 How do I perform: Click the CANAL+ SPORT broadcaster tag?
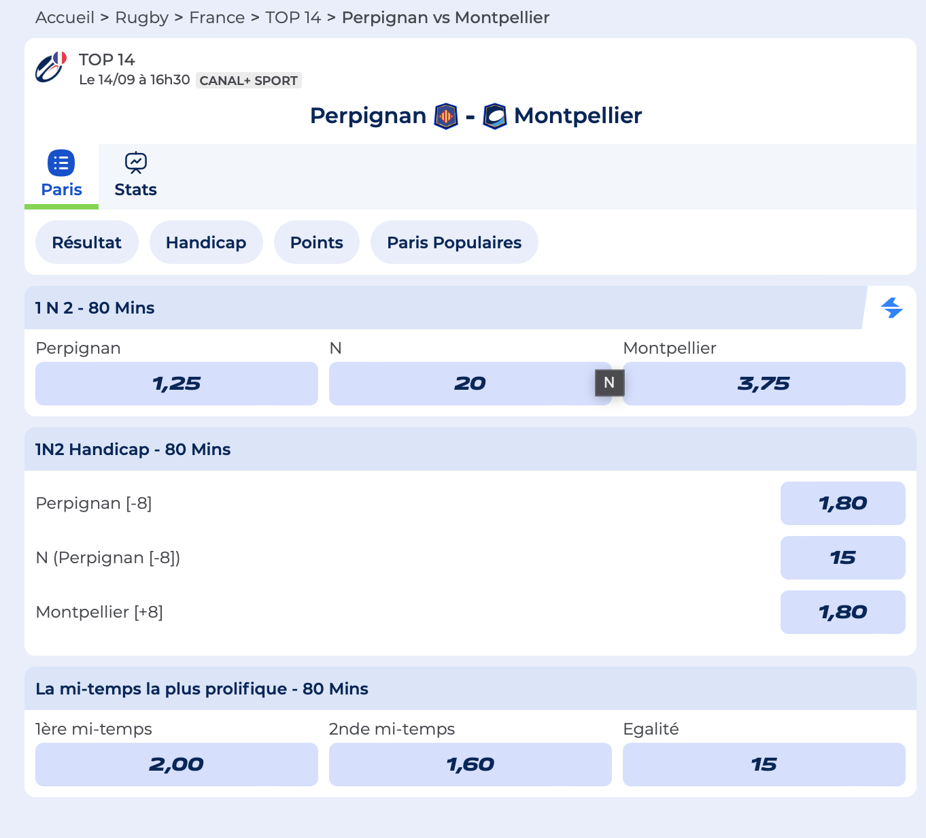click(249, 80)
